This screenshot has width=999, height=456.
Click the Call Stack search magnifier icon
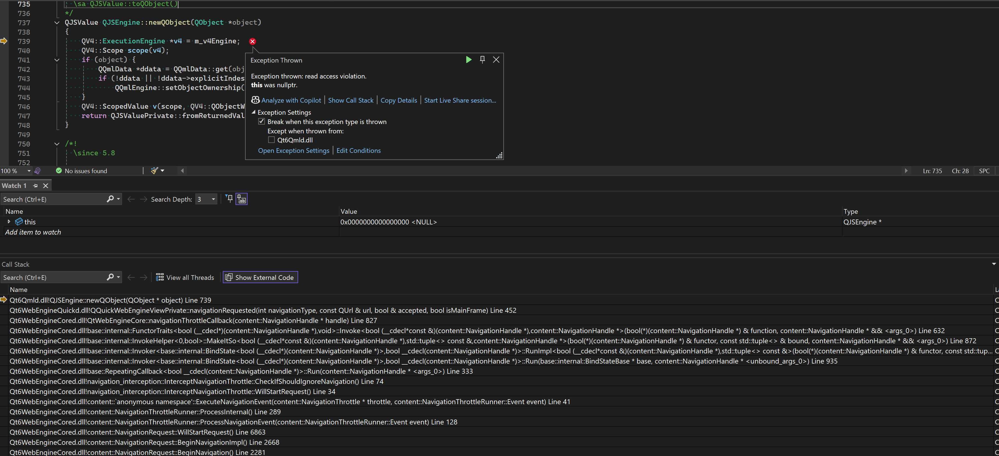110,277
